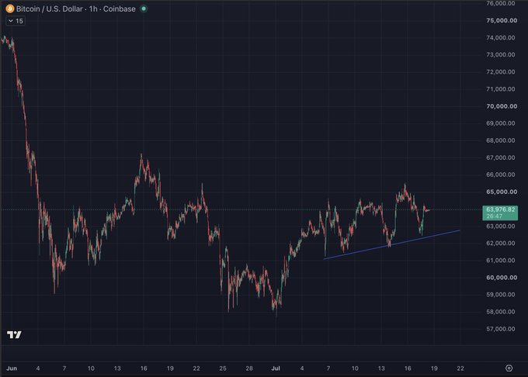Screen dimensions: 528x377
Task: Click the 13 date label right of Jul
Action: (381, 368)
